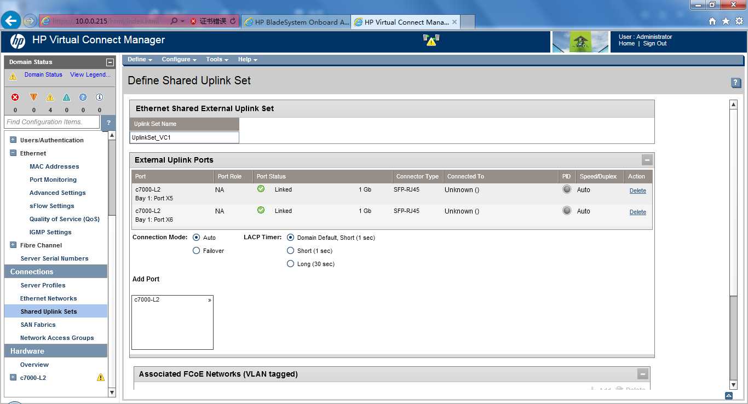This screenshot has height=404, width=748.
Task: Click the c7000-L2 warning icon in tree
Action: click(x=101, y=378)
